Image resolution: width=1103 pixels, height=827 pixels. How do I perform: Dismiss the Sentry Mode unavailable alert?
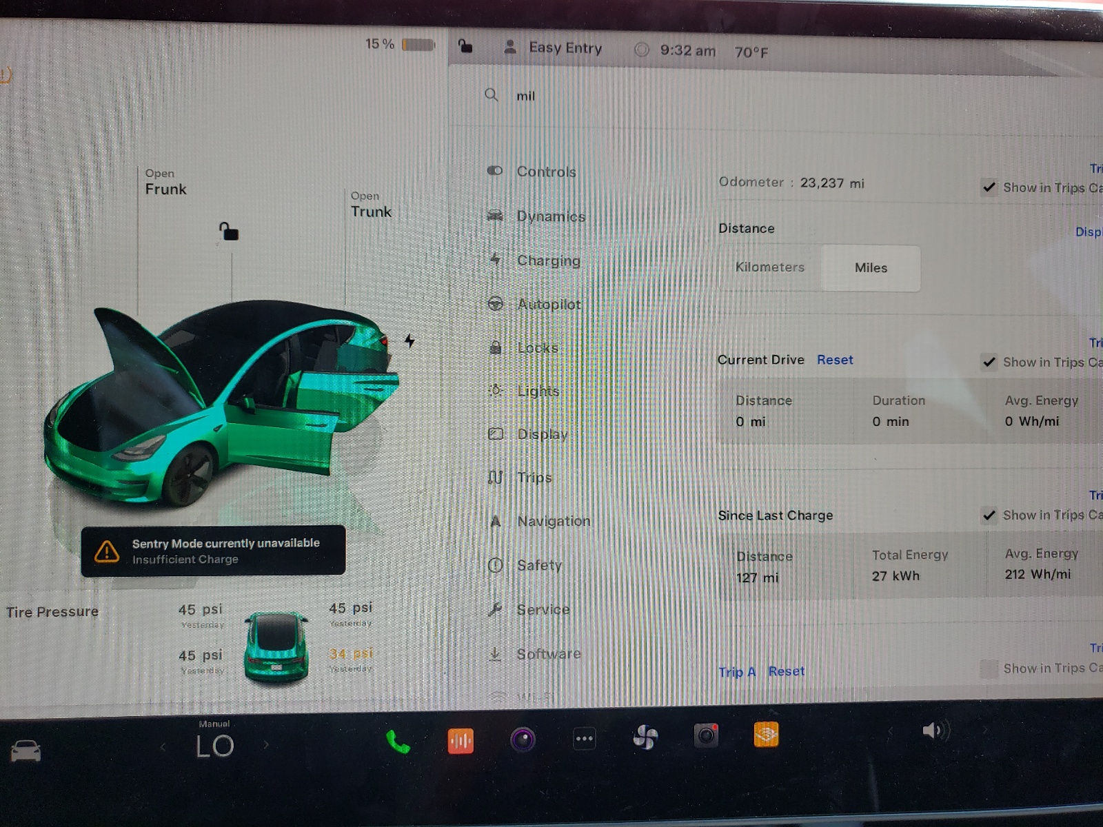coord(213,551)
